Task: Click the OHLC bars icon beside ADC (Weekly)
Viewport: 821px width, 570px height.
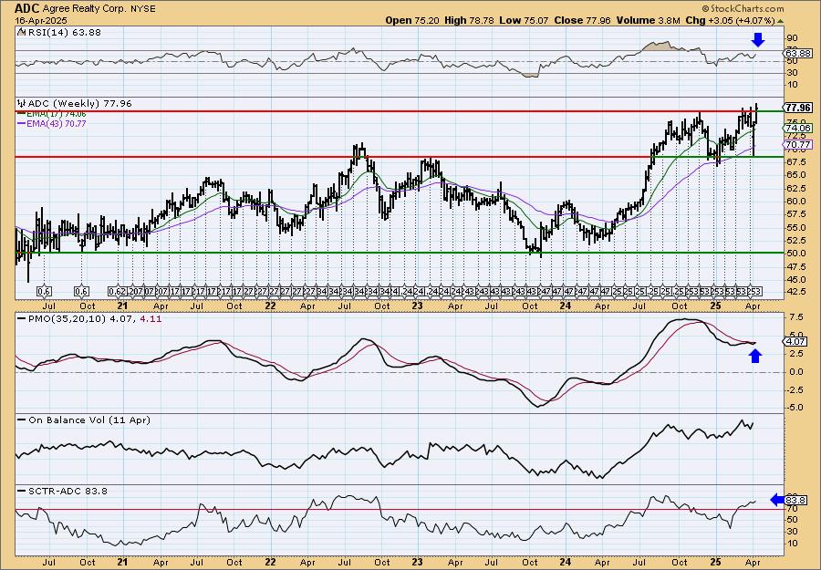Action: pyautogui.click(x=22, y=104)
